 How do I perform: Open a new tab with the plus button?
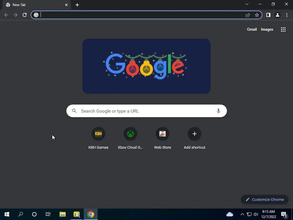coord(77,5)
